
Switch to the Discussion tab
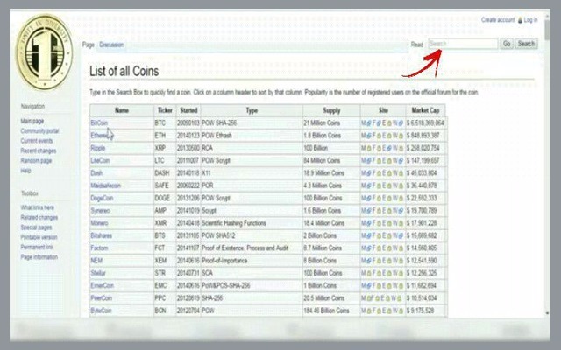(x=111, y=45)
